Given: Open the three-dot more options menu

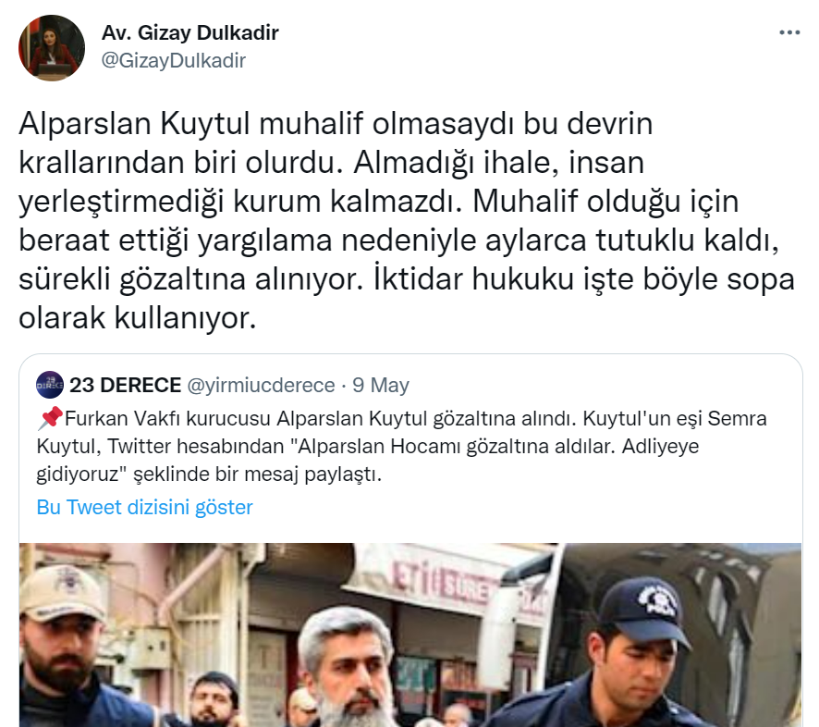Looking at the screenshot, I should point(789,33).
